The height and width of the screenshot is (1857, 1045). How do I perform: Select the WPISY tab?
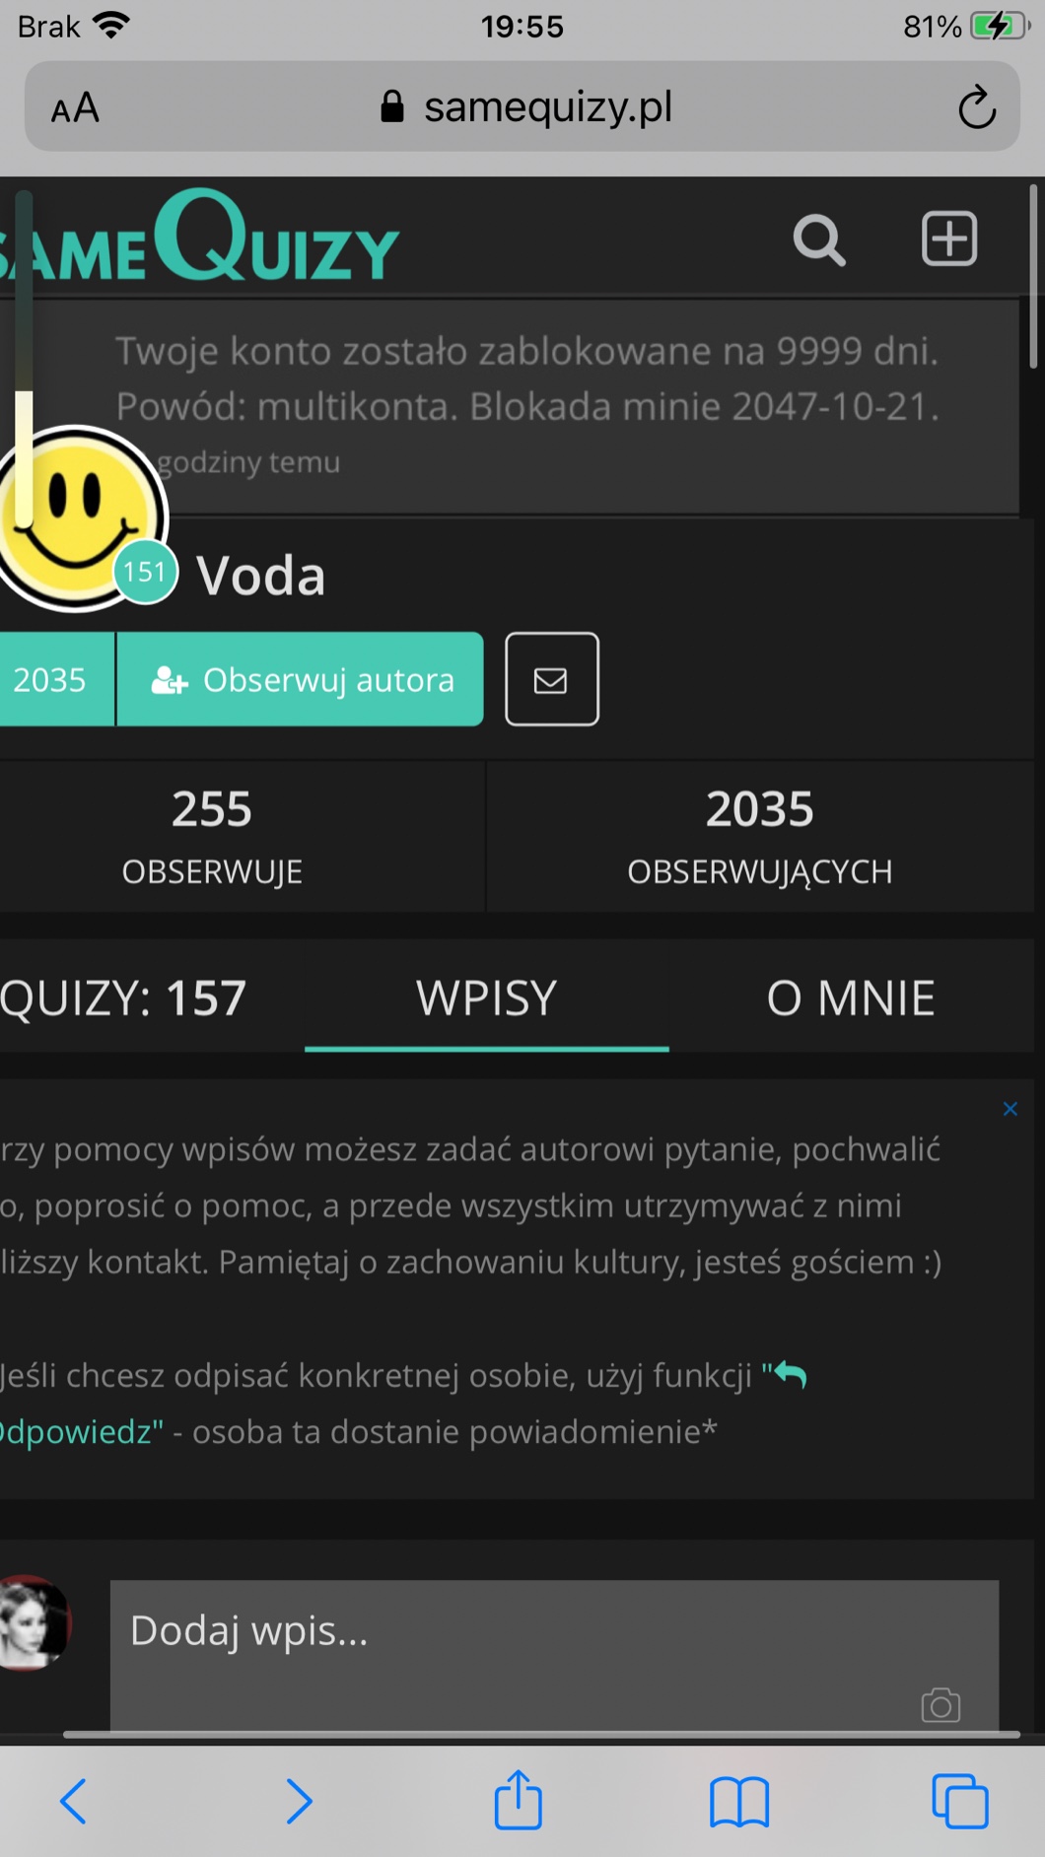point(487,997)
